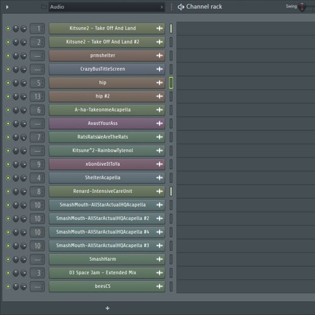This screenshot has width=315, height=315.
Task: Click mixer track slot for AvastYourAss
Action: coord(37,123)
